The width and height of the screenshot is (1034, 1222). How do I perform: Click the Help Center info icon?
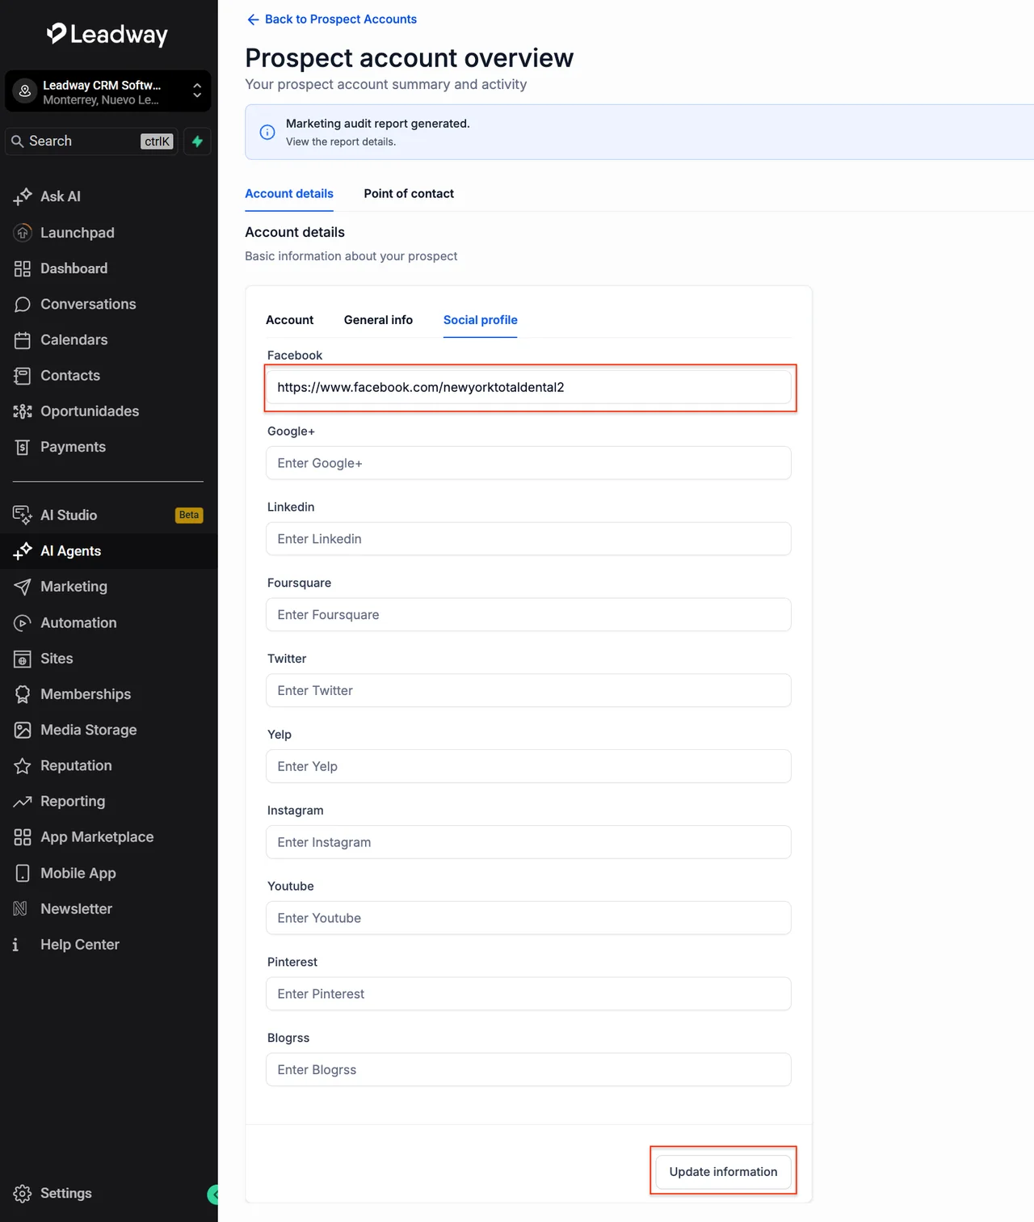tap(15, 945)
